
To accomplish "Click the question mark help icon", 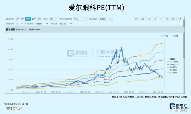I will 161,19.
